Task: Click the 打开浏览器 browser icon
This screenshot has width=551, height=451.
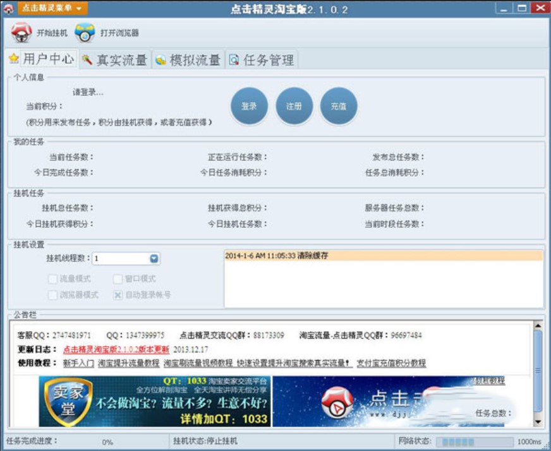Action: (85, 33)
